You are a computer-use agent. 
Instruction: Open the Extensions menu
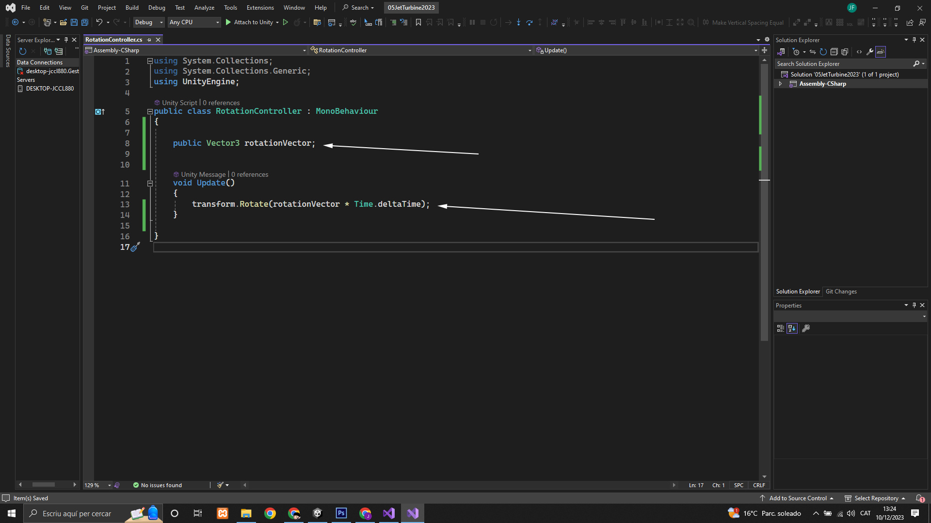tap(260, 8)
